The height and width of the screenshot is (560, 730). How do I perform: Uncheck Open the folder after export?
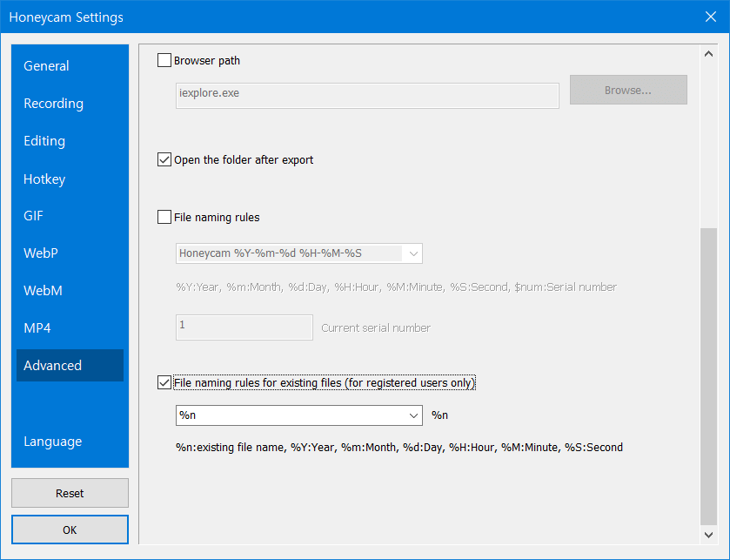164,160
